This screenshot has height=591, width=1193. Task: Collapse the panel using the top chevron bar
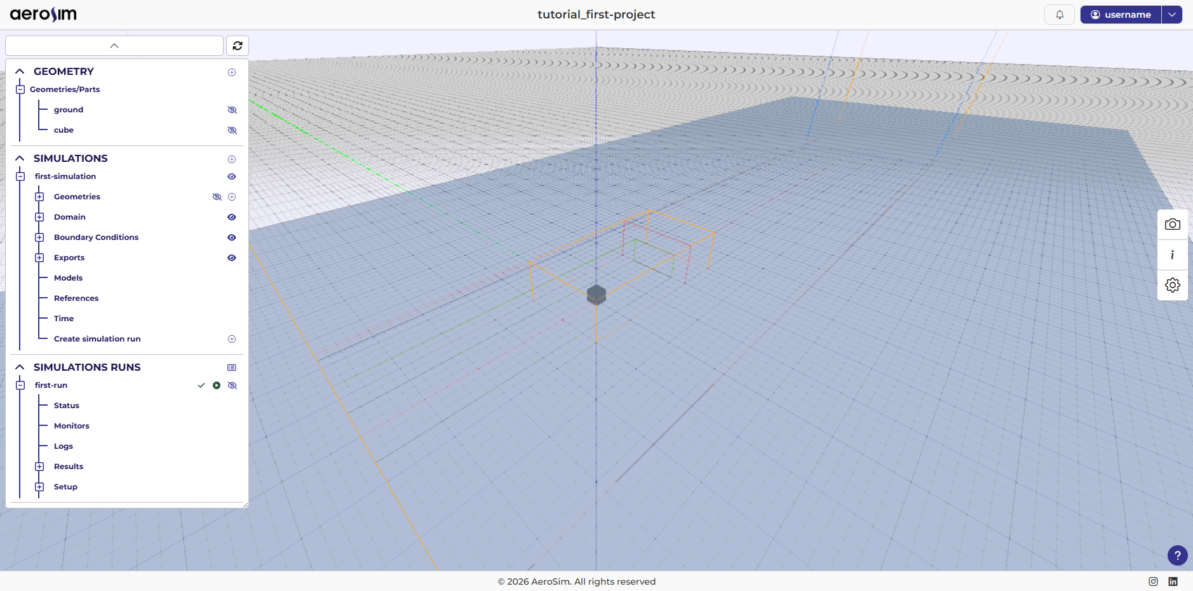tap(114, 46)
